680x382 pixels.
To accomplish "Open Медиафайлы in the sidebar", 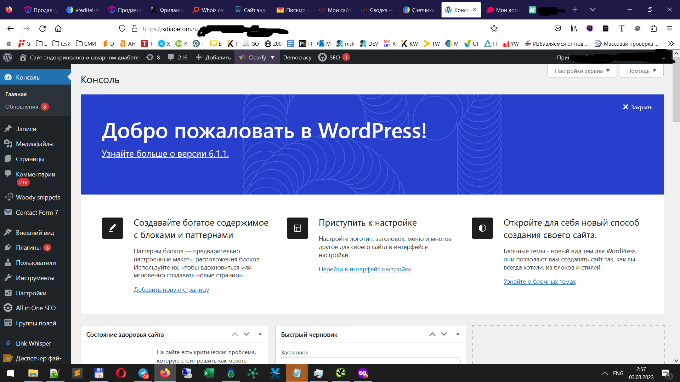I will pos(35,144).
